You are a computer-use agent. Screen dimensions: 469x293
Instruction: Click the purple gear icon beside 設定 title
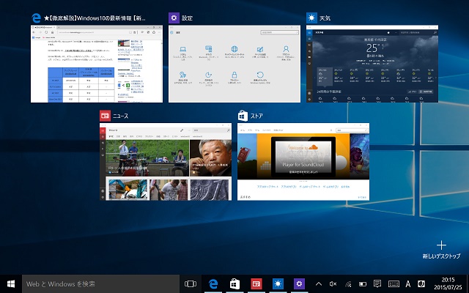[174, 18]
